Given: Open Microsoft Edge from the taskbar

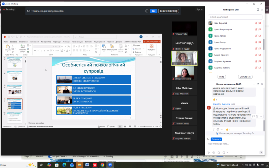Looking at the screenshot, I should click(64, 165).
